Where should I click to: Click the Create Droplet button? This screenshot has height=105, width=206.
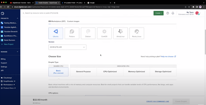[x=181, y=101]
